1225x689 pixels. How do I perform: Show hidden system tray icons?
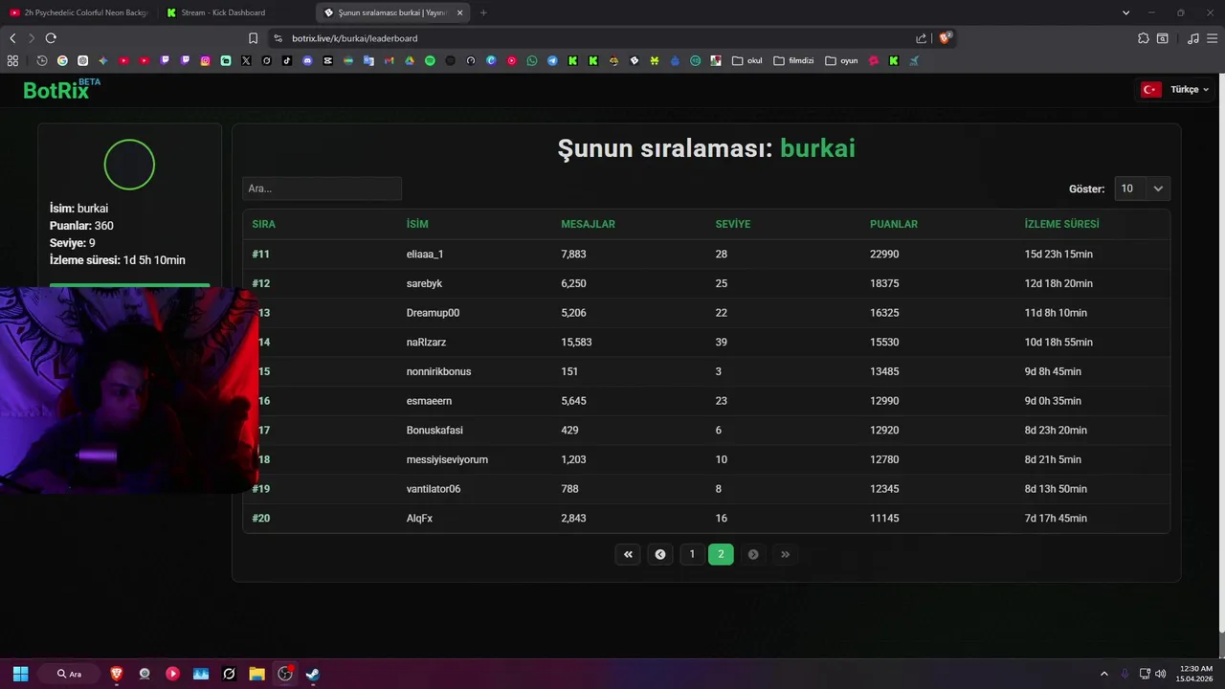(x=1103, y=674)
